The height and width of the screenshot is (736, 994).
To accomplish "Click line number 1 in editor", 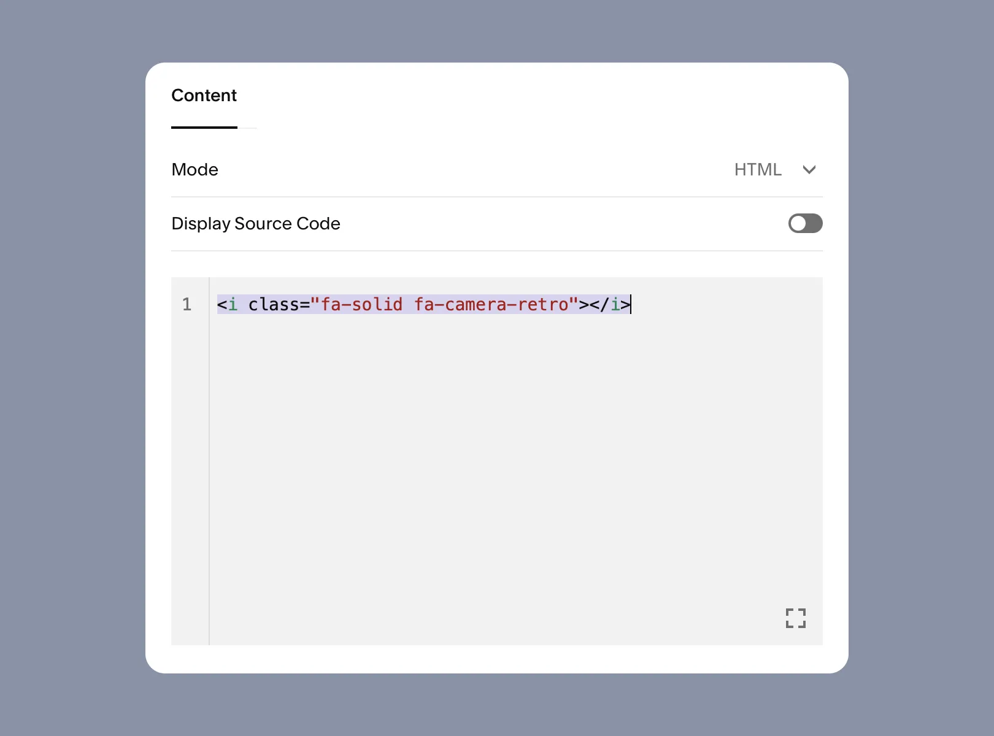I will [x=187, y=304].
